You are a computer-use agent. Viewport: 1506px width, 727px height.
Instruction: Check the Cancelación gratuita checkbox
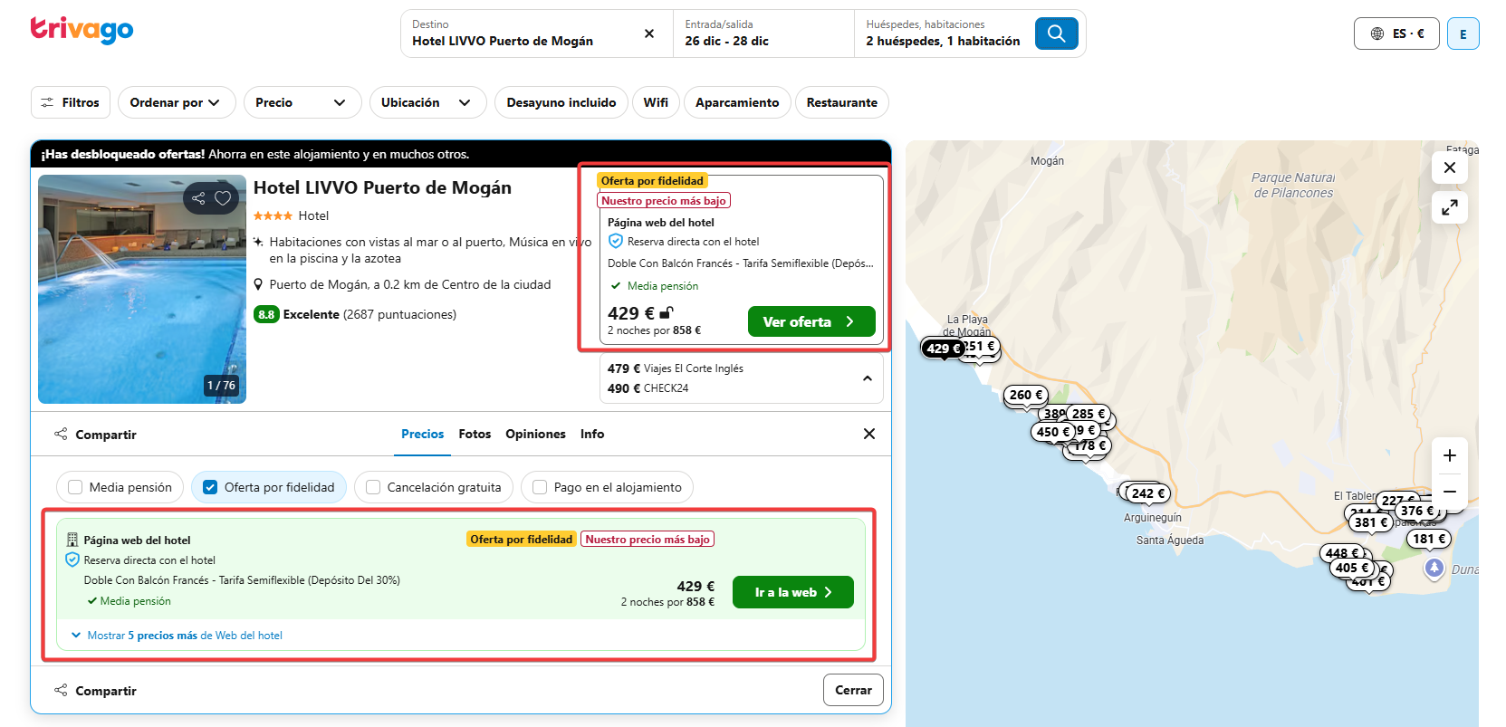[373, 487]
